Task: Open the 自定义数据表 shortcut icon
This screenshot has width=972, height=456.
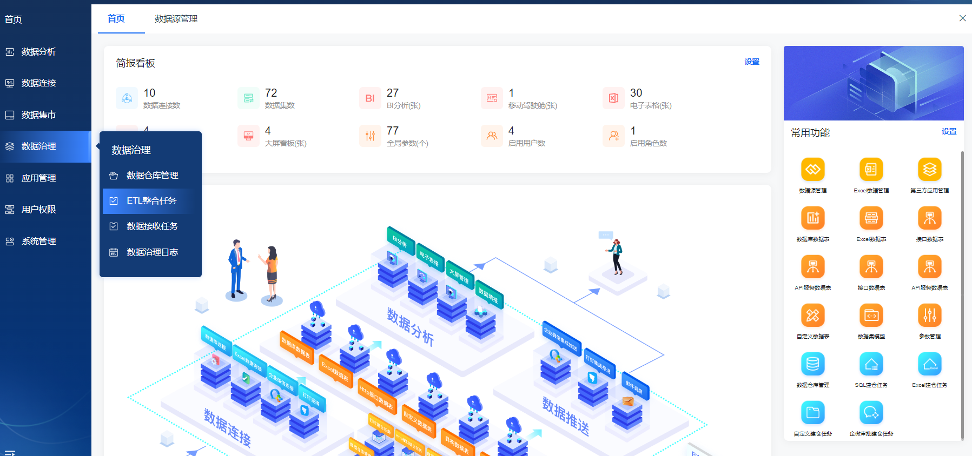Action: (812, 316)
